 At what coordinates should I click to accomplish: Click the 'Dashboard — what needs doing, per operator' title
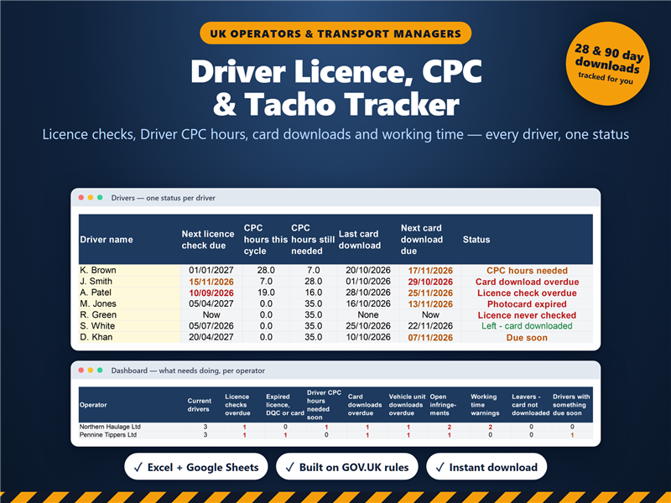(188, 371)
